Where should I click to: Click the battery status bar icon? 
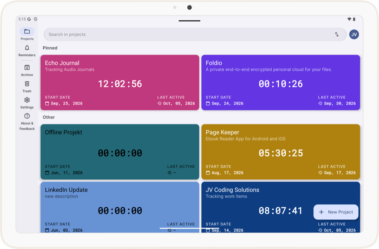354,19
